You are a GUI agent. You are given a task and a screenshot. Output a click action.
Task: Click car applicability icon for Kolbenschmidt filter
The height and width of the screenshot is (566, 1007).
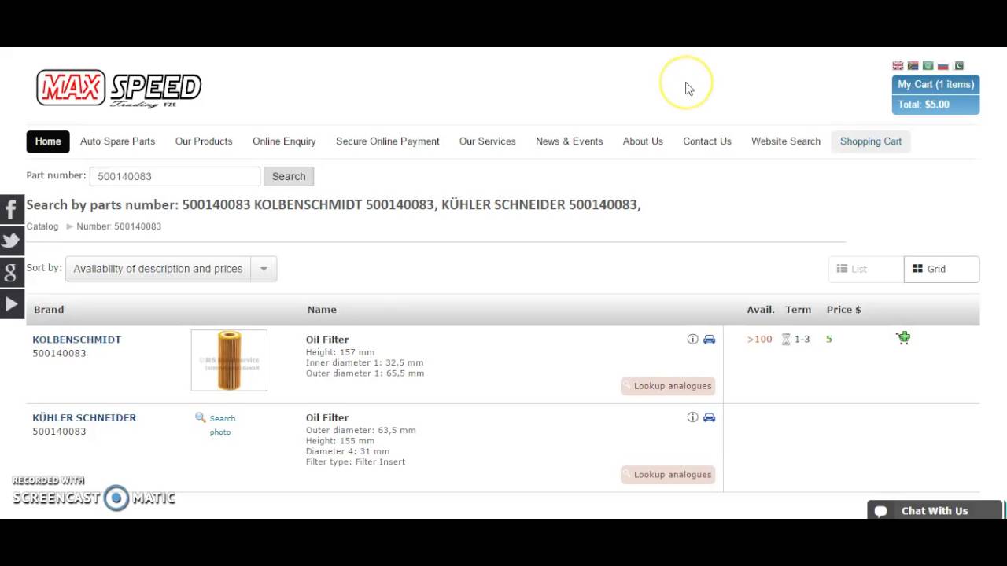pyautogui.click(x=709, y=339)
